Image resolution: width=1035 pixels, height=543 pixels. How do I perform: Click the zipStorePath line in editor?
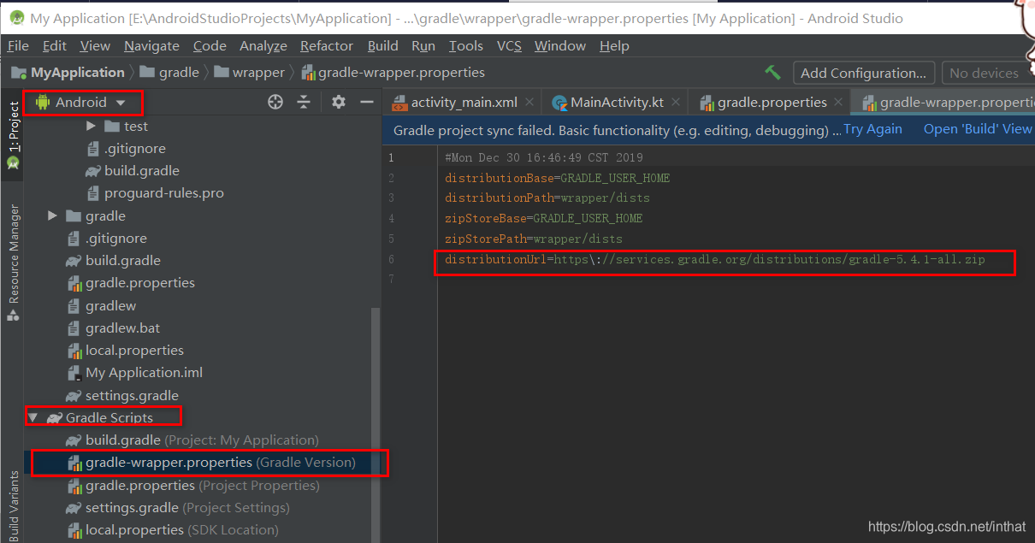[533, 239]
